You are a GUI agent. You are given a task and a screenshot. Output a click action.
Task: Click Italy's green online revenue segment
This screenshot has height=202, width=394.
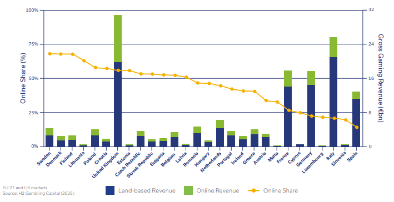tap(333, 47)
